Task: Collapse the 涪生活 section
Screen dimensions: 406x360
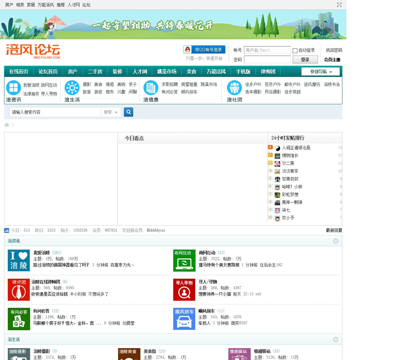Action: click(x=336, y=339)
